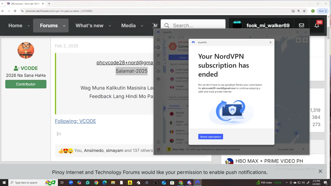Expand the What's new dropdown arrow
This screenshot has width=331, height=186.
(110, 26)
